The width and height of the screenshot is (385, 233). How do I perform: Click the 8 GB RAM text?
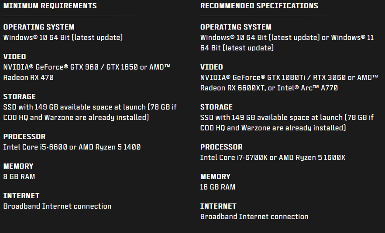[x=19, y=177]
